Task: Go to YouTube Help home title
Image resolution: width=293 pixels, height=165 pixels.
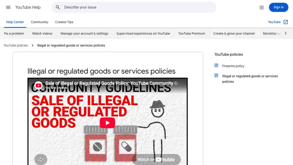Action: click(x=28, y=7)
